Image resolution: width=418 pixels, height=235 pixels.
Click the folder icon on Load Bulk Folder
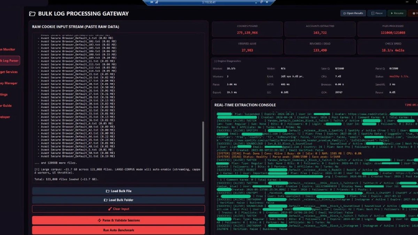coord(106,200)
